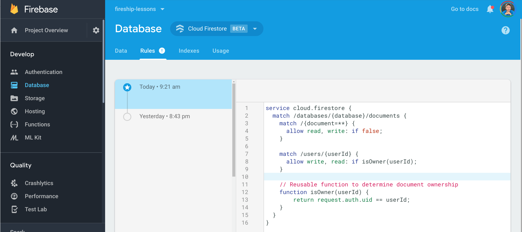The width and height of the screenshot is (522, 232).
Task: Switch to the Indexes tab
Action: (x=189, y=51)
